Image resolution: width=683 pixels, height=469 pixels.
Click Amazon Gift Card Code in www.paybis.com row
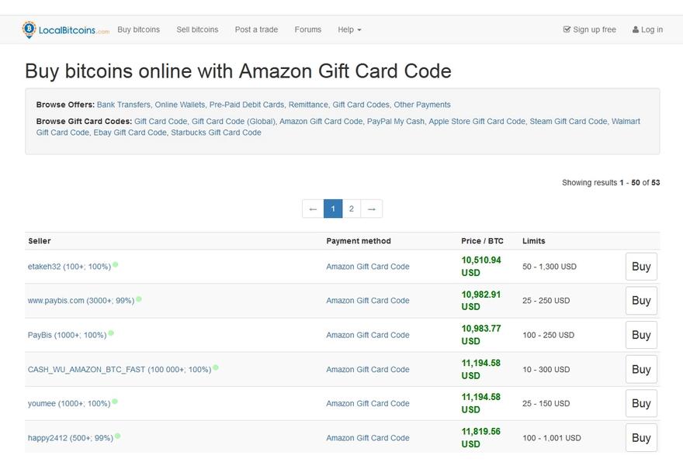pos(368,301)
